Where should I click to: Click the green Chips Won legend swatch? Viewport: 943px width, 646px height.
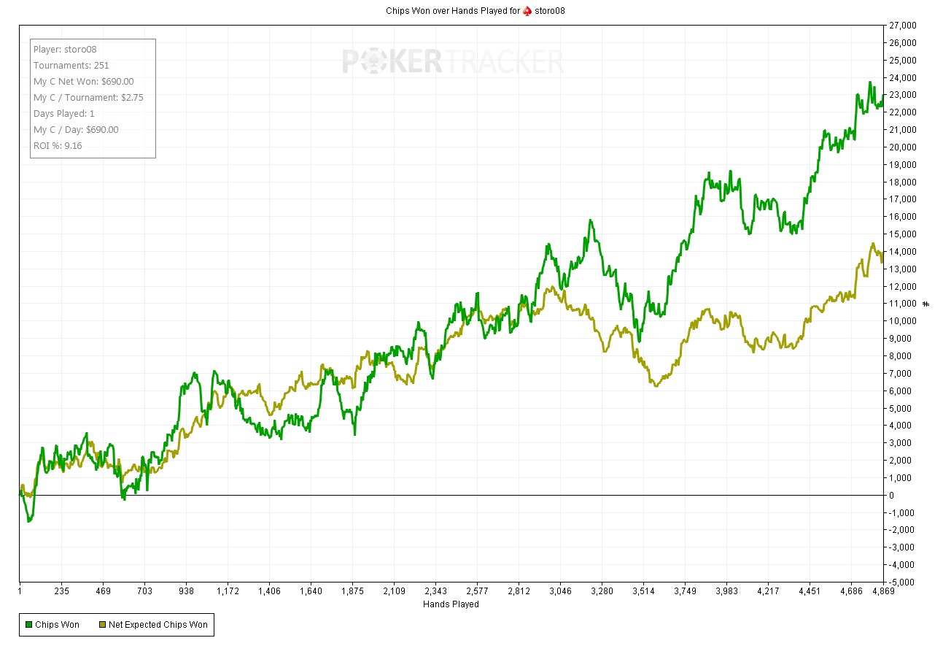(x=29, y=624)
